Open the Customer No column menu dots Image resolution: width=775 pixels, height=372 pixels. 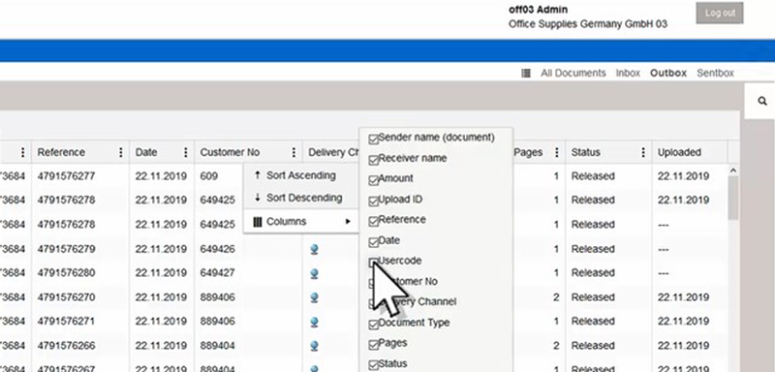click(x=294, y=152)
